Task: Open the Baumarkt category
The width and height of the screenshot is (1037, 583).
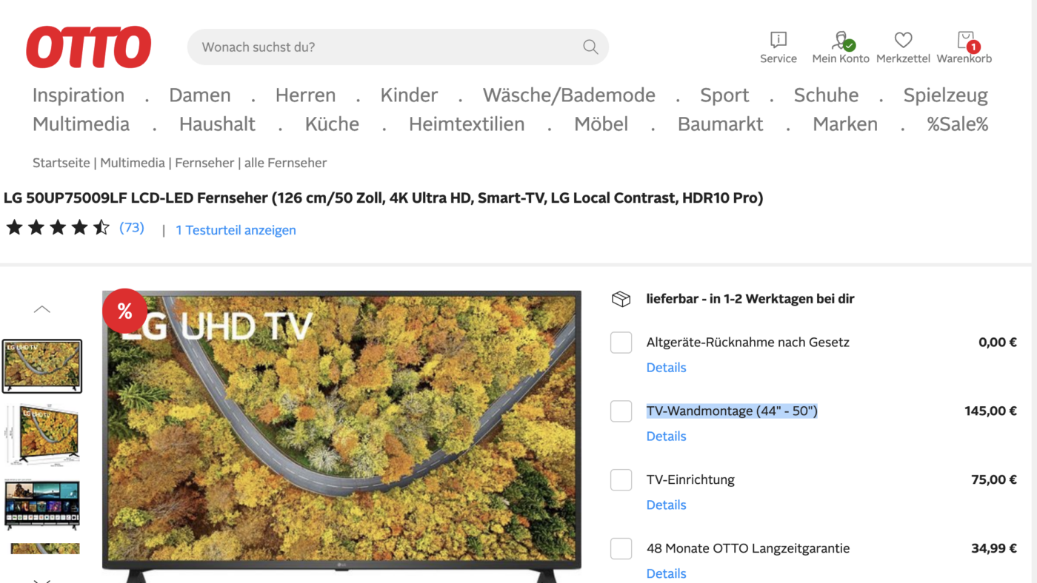Action: (720, 124)
